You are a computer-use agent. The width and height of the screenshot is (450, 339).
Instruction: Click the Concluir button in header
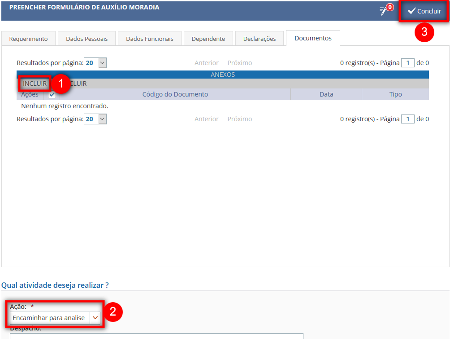click(x=424, y=11)
